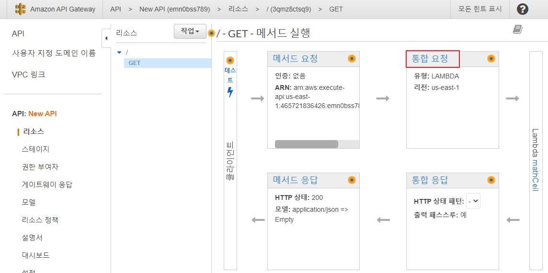Open 통합 응답 settings link
Image resolution: width=548 pixels, height=273 pixels.
click(430, 180)
